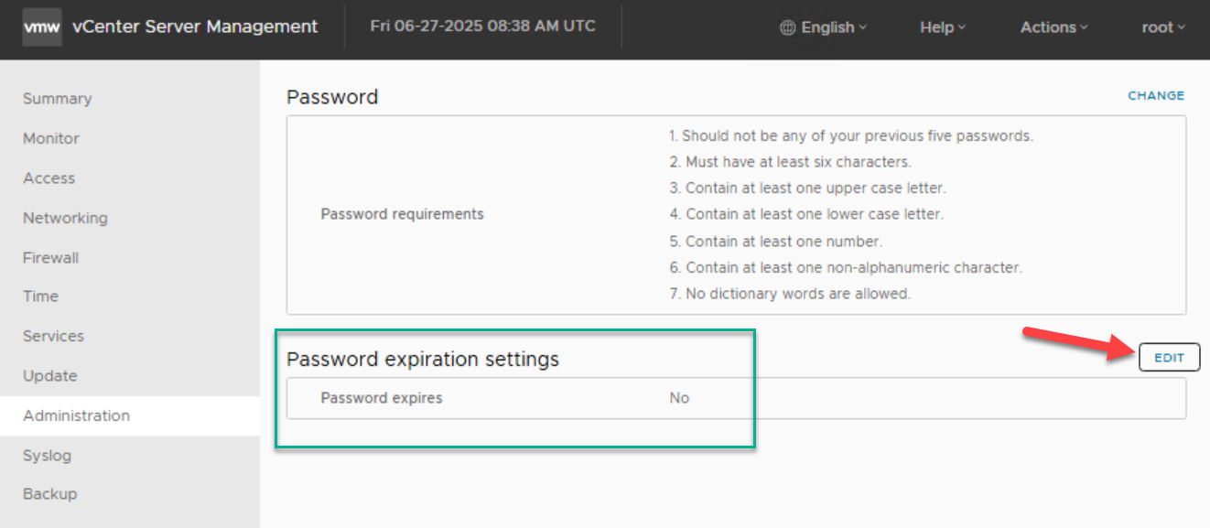The image size is (1210, 528).
Task: Click the vmw logo icon
Action: pos(42,27)
